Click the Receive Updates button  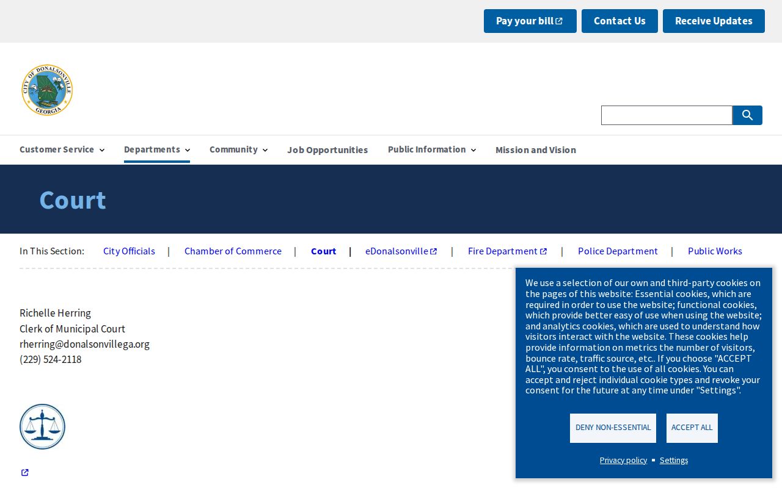(x=714, y=21)
